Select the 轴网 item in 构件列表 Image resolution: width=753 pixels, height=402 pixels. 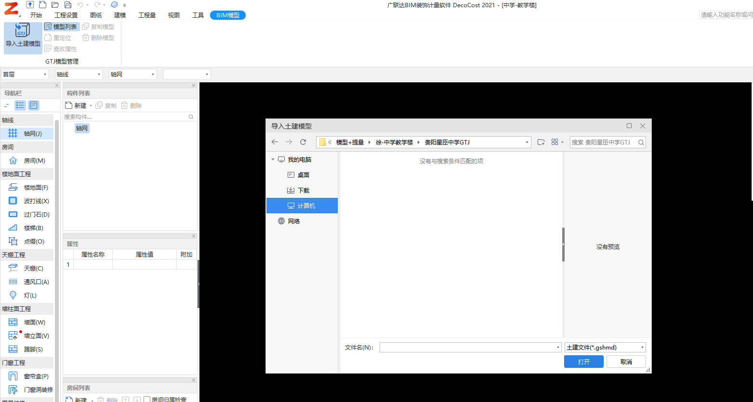[x=82, y=128]
